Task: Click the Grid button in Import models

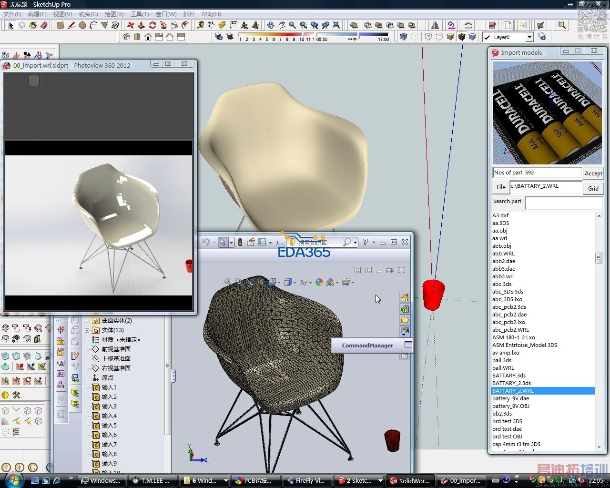Action: click(x=593, y=188)
